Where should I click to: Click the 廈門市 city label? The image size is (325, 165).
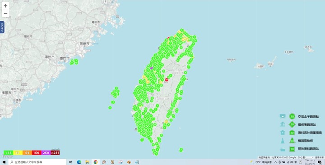tap(65, 59)
